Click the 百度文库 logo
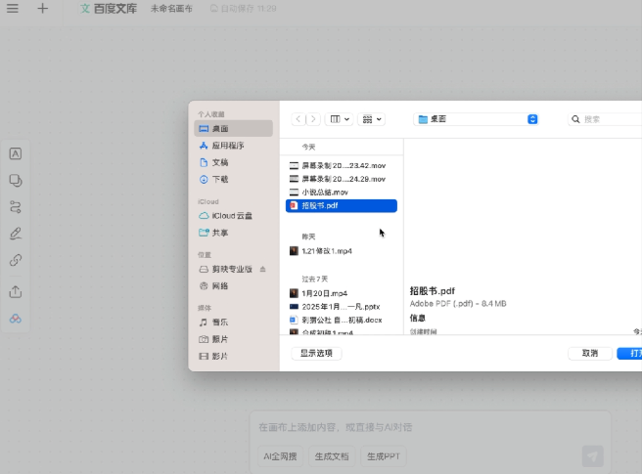 109,8
